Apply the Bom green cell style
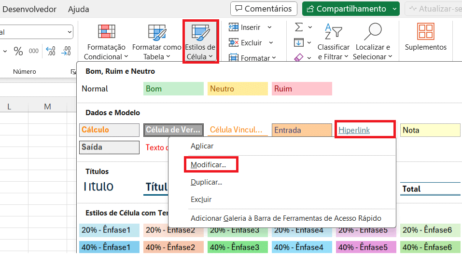Screen dimensions: 462x254 tap(173, 89)
